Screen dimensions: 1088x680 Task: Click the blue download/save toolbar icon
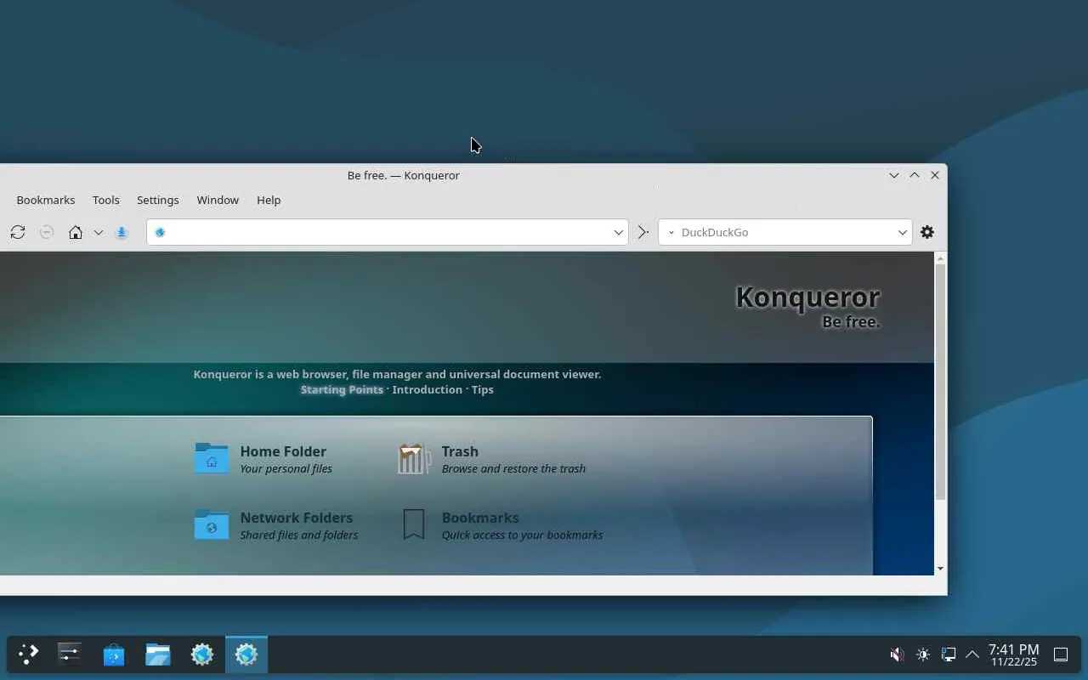coord(122,232)
